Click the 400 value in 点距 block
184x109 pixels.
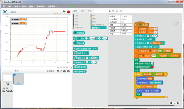point(154,56)
